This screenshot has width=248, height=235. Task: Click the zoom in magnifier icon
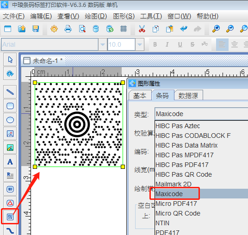[x=216, y=29]
